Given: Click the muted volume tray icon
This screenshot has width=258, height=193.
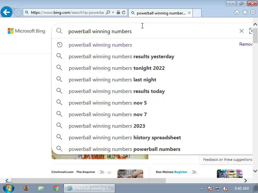Looking at the screenshot, I should pyautogui.click(x=225, y=188).
